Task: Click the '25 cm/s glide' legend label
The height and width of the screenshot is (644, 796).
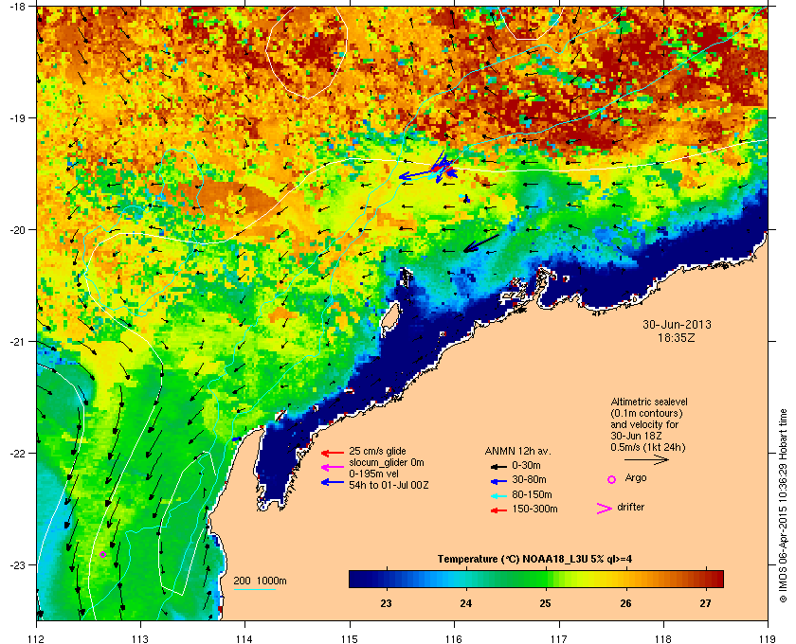Action: pyautogui.click(x=377, y=451)
